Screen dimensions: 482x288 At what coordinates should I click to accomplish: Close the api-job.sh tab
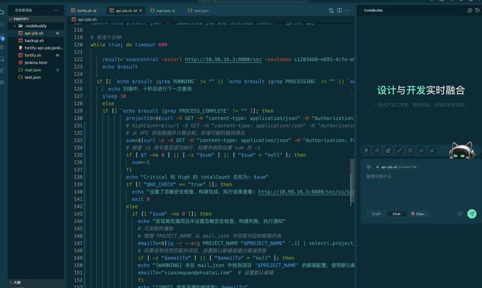pyautogui.click(x=140, y=11)
